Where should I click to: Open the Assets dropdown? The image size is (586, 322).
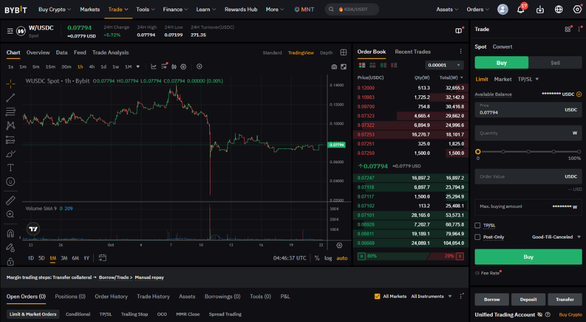447,9
